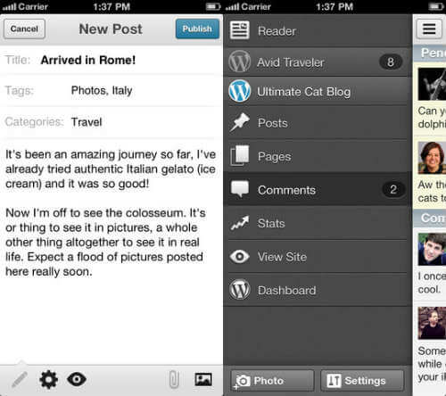Image resolution: width=446 pixels, height=396 pixels.
Task: View Stats with the chart icon
Action: click(x=318, y=223)
